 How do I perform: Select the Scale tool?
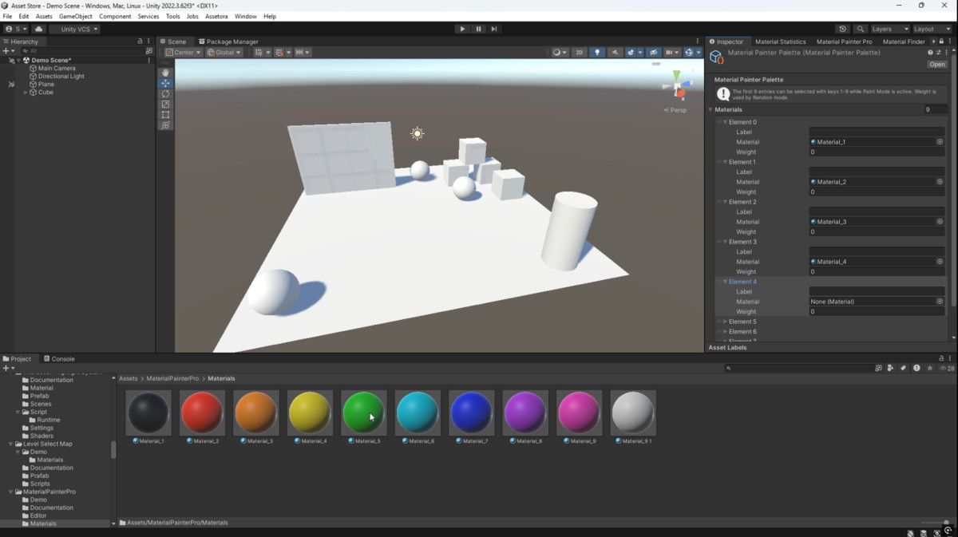coord(165,104)
